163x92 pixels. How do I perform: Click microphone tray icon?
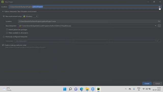[134, 89]
